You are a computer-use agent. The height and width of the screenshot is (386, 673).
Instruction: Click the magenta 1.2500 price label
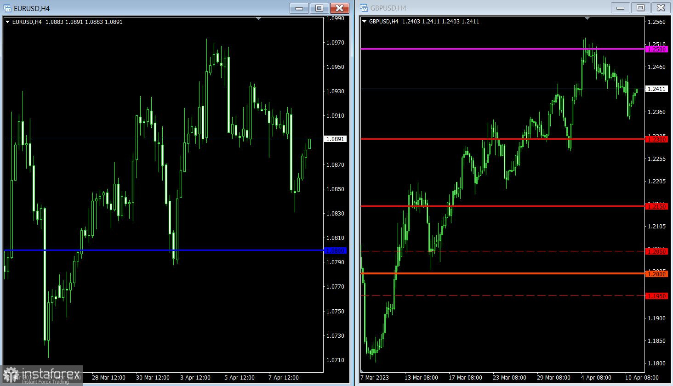click(x=656, y=49)
